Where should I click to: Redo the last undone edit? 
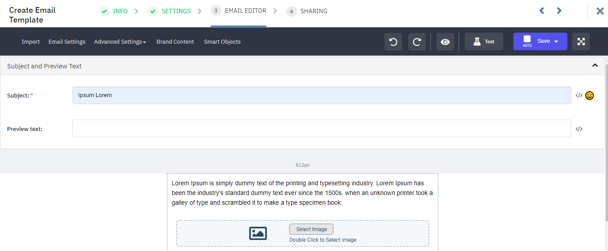pyautogui.click(x=417, y=42)
